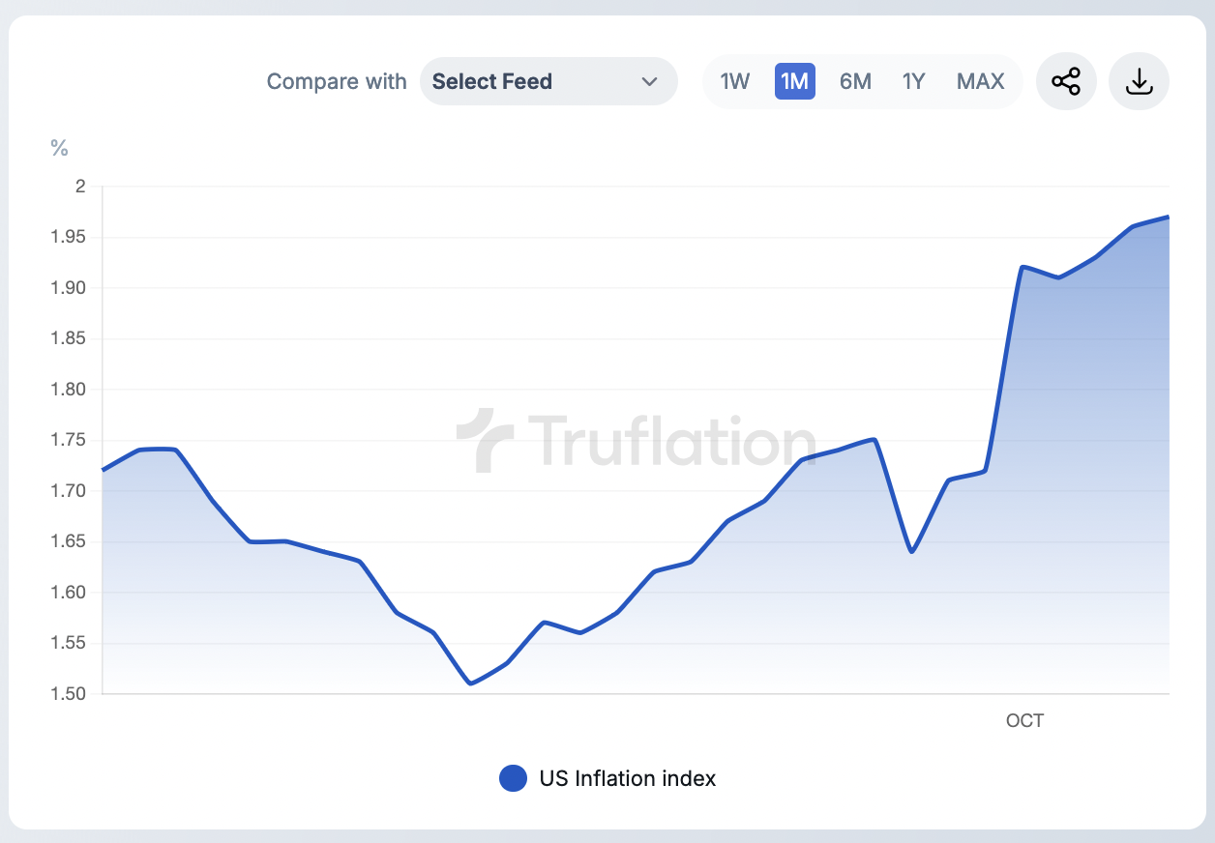Click the % unit label above y-axis
This screenshot has height=843, width=1215.
pos(60,148)
